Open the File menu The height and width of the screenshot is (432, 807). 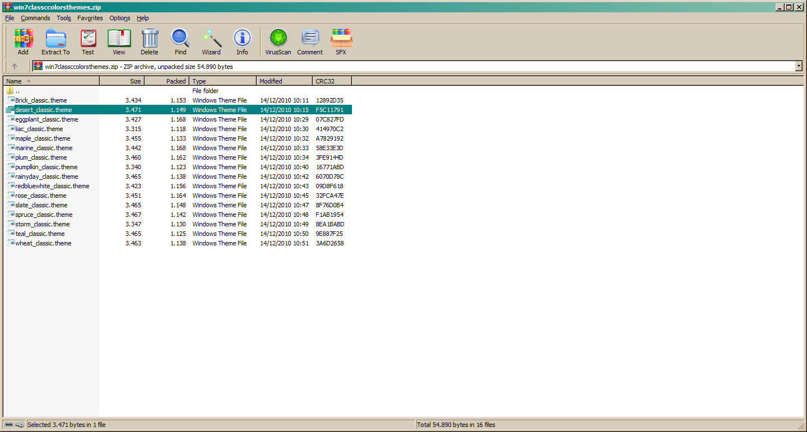point(10,18)
